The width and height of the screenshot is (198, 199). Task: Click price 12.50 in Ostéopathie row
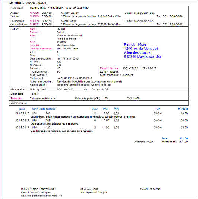click(106, 121)
